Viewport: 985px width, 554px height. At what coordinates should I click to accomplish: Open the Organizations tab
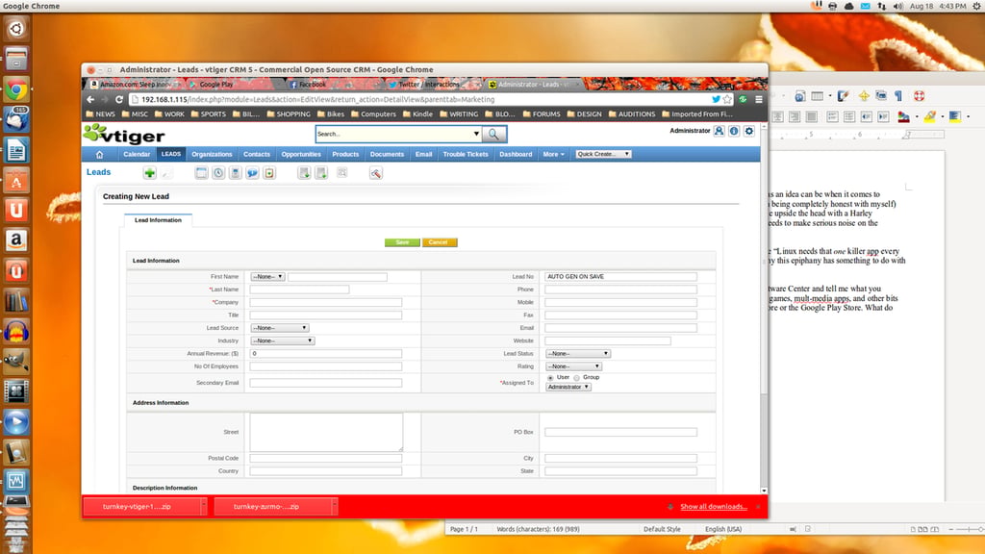pyautogui.click(x=212, y=154)
